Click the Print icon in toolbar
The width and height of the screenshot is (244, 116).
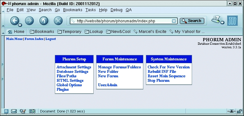pyautogui.click(x=216, y=19)
